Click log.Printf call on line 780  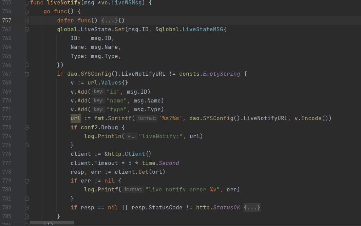click(101, 190)
